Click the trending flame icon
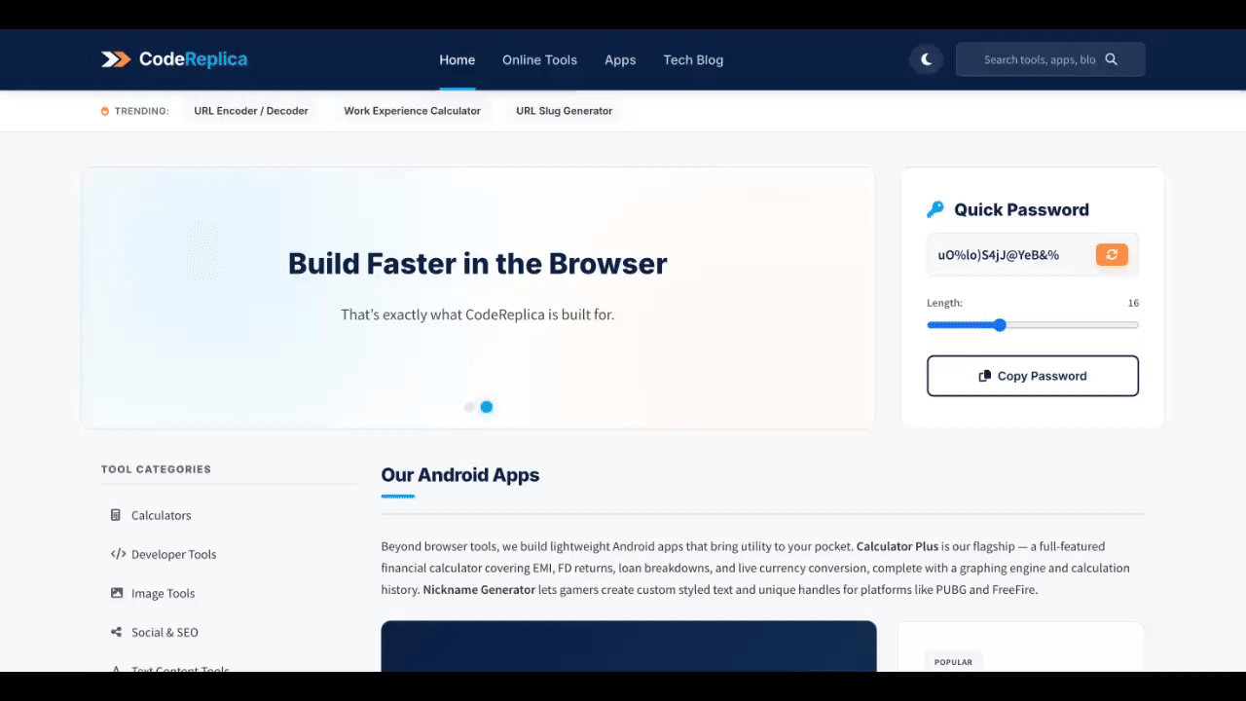Image resolution: width=1246 pixels, height=701 pixels. [105, 111]
